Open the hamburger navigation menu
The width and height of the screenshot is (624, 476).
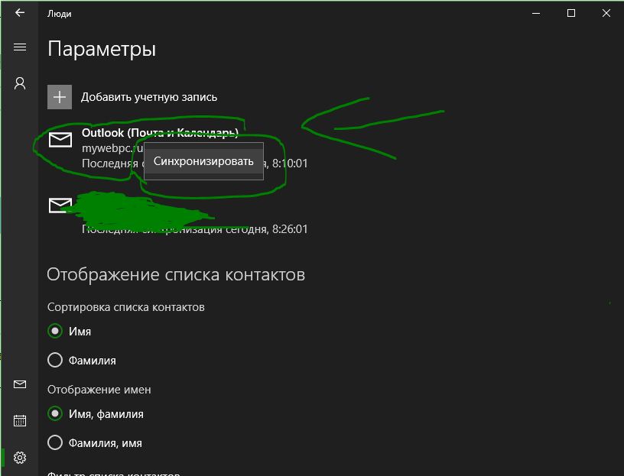coord(20,47)
